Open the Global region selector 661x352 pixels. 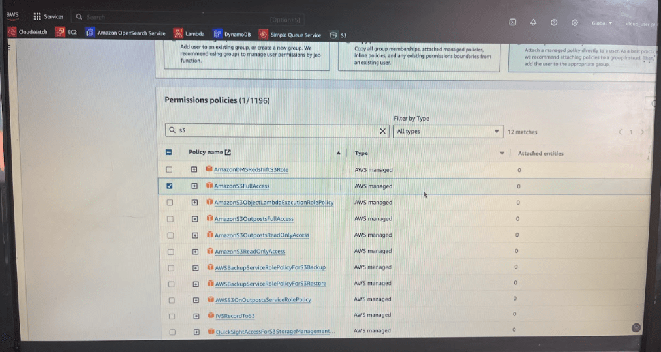point(602,23)
